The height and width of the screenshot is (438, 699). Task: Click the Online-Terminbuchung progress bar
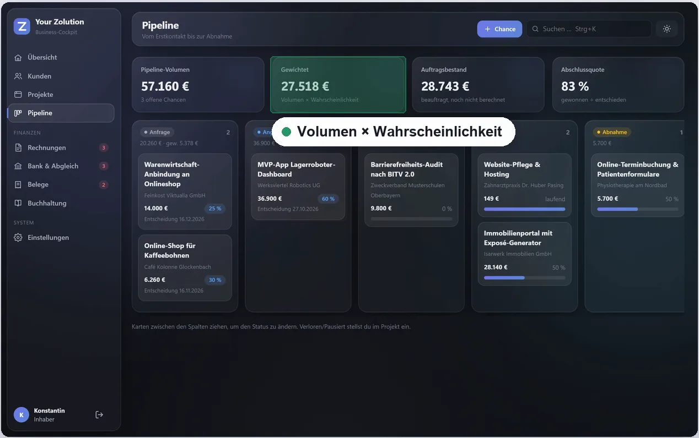click(x=638, y=209)
